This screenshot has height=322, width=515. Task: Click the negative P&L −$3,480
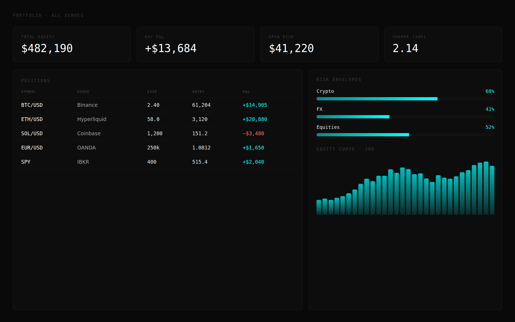pyautogui.click(x=253, y=134)
